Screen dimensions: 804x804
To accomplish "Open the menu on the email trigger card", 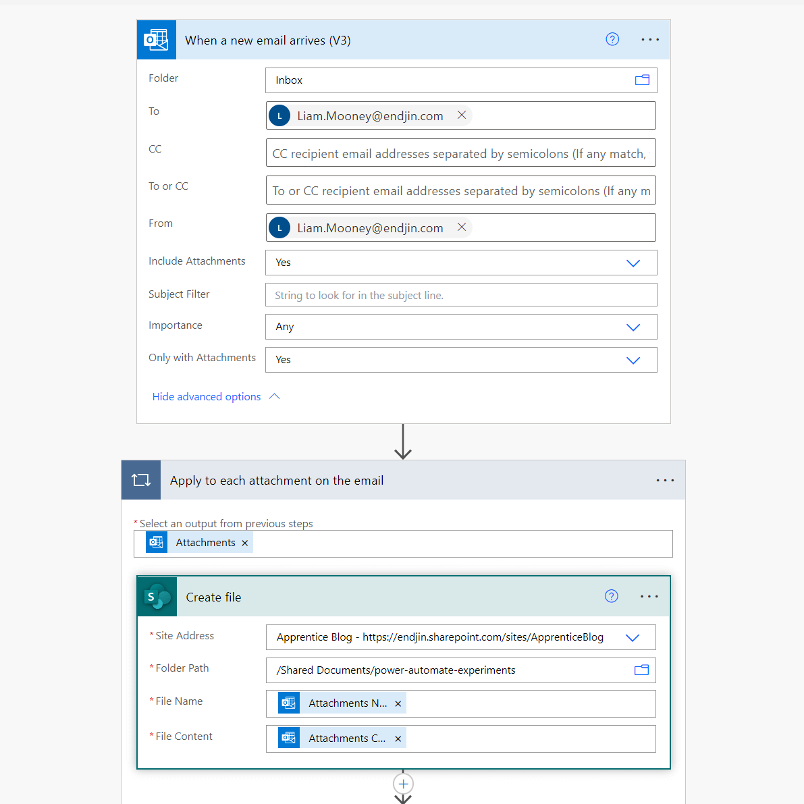I will [x=649, y=39].
